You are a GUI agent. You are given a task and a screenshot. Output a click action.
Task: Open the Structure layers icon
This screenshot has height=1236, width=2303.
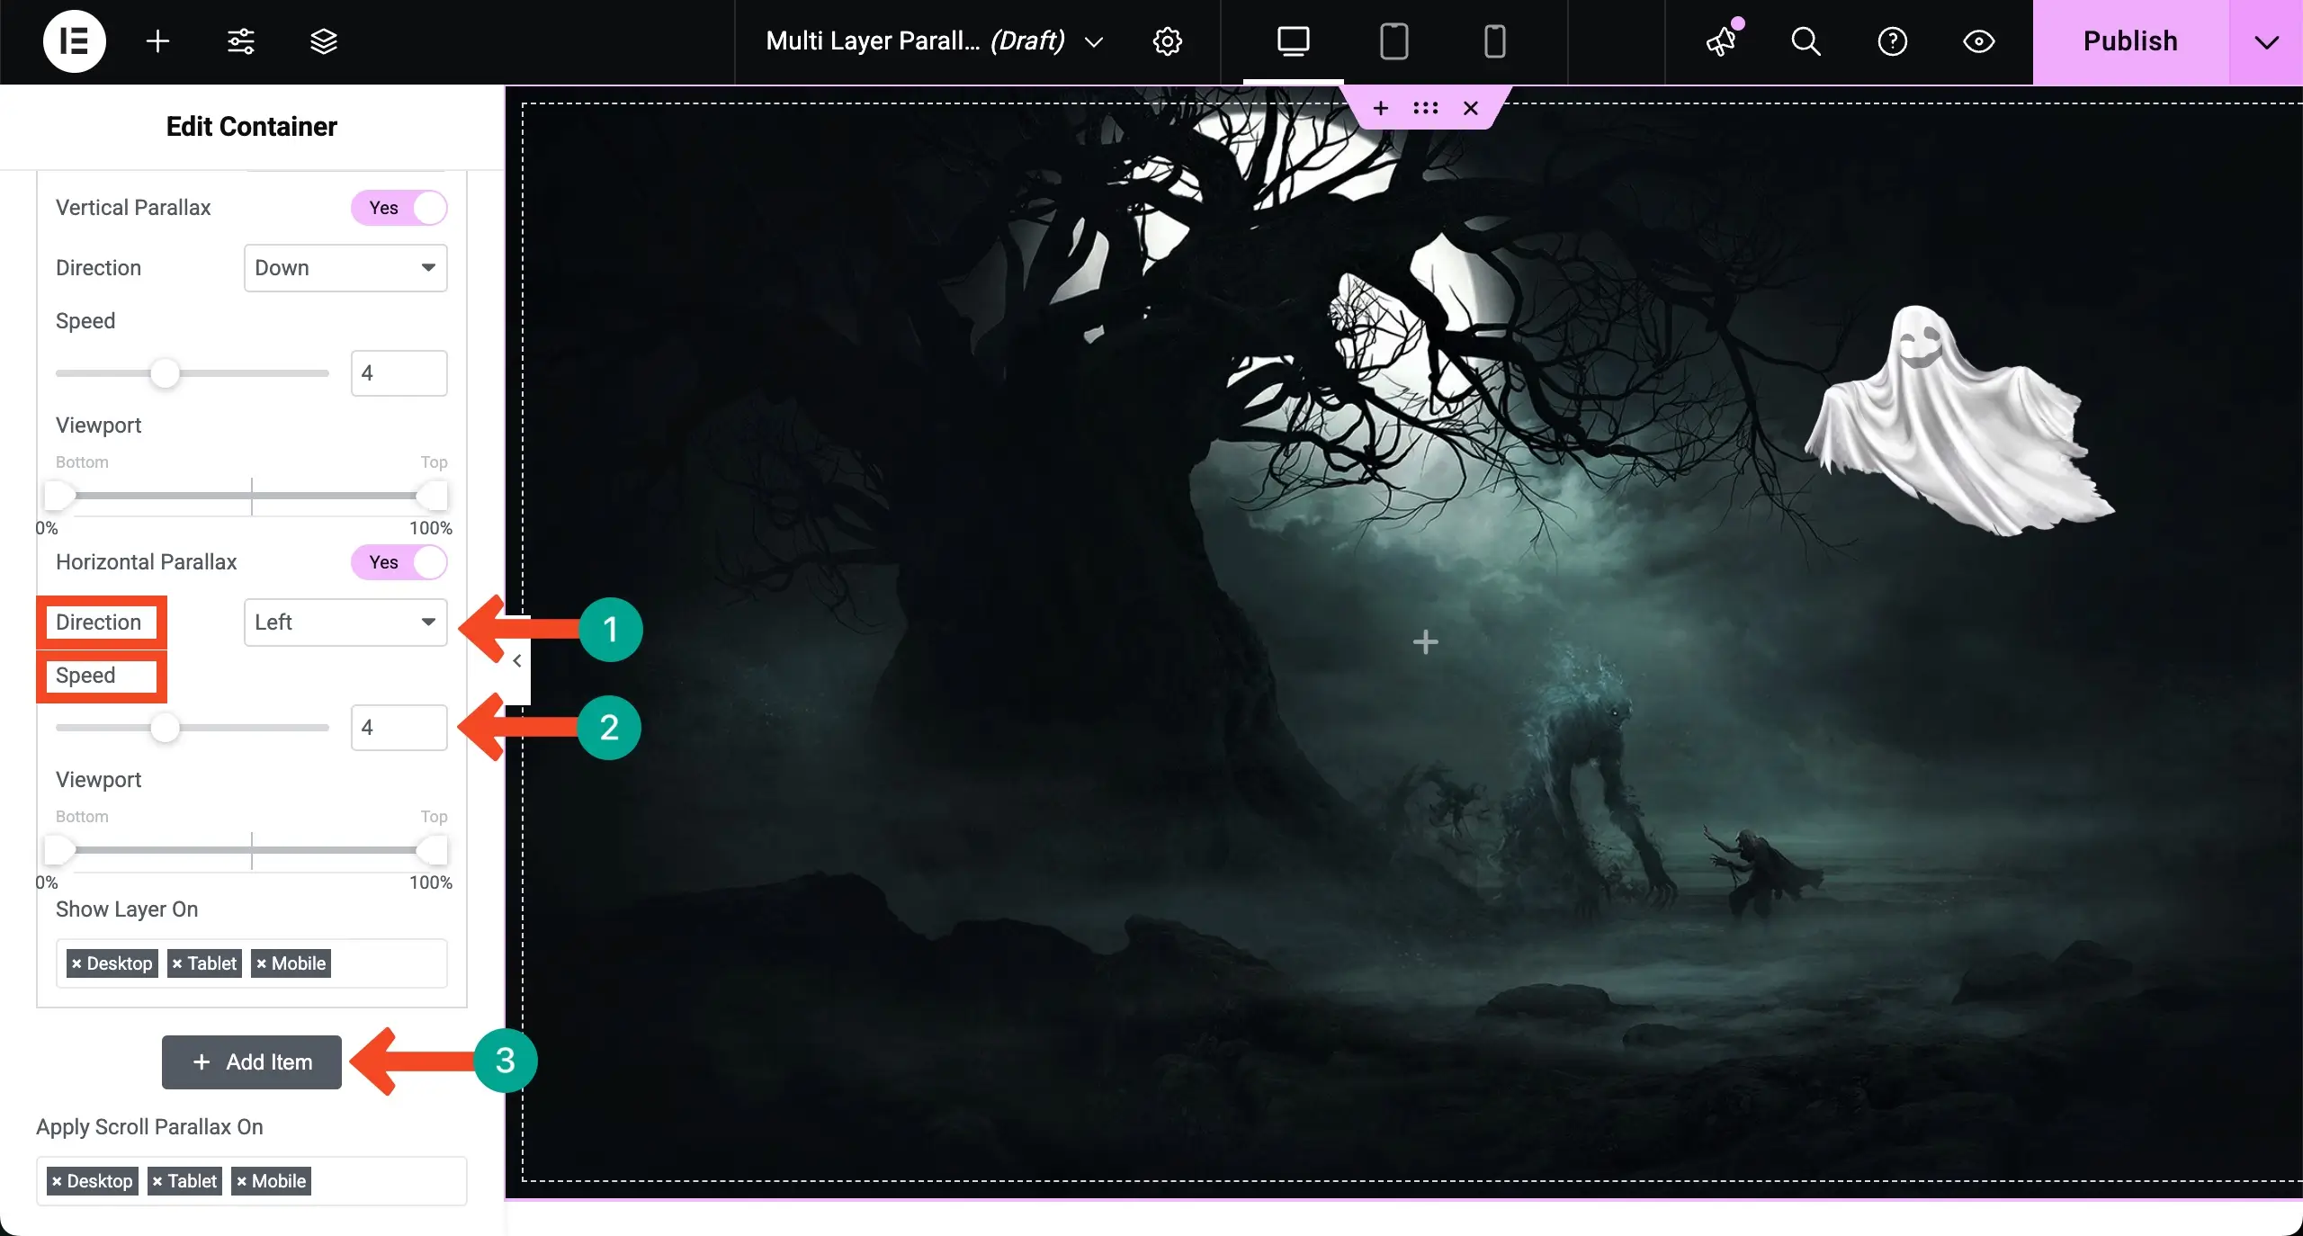(x=323, y=41)
